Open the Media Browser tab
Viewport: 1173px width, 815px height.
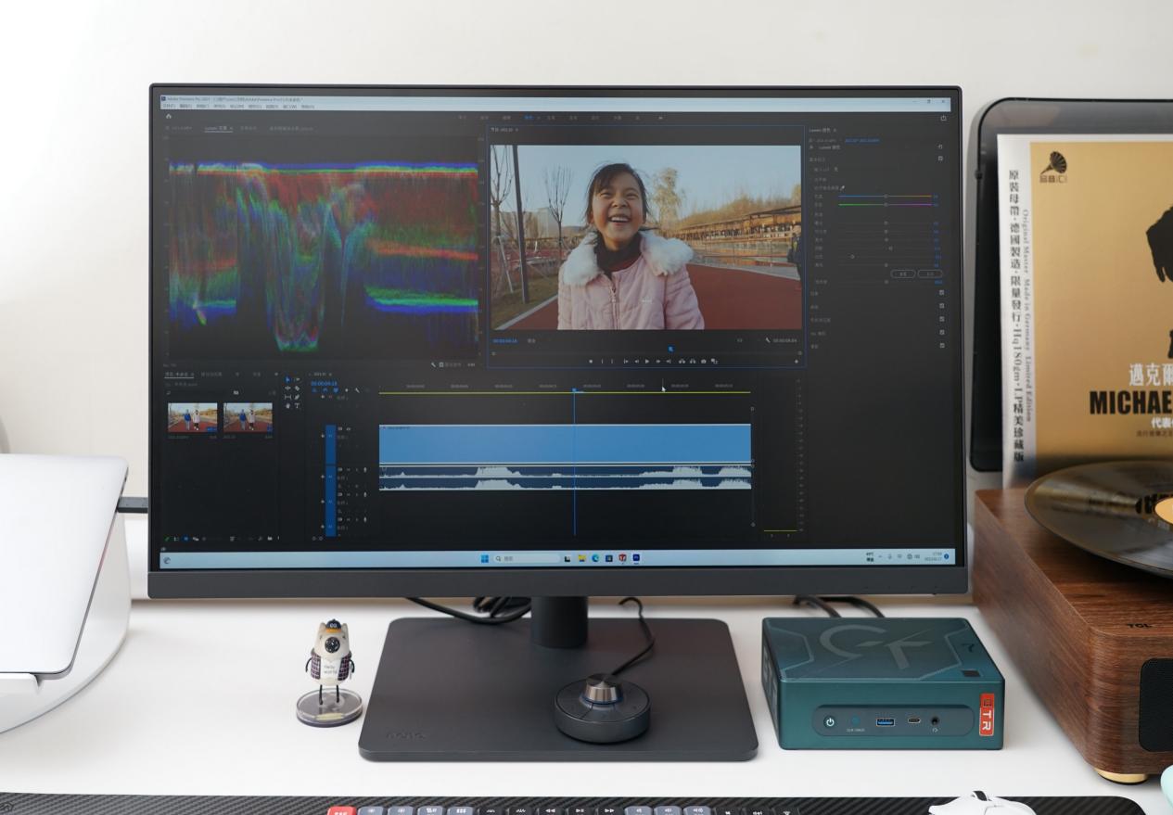[x=211, y=375]
